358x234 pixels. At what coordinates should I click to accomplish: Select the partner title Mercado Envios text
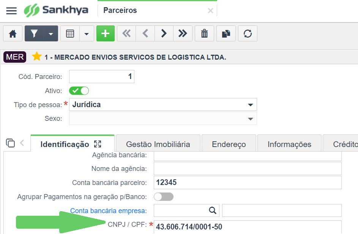[136, 57]
